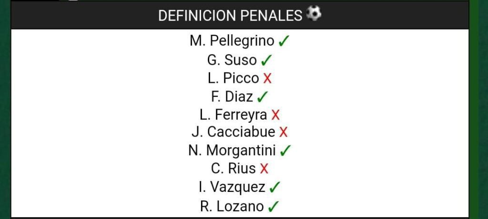488x219 pixels.
Task: Click the green check next to M. Pellegrino
Action: [284, 41]
